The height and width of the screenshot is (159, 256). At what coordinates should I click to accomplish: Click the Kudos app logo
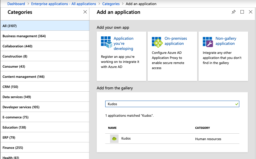(x=114, y=139)
